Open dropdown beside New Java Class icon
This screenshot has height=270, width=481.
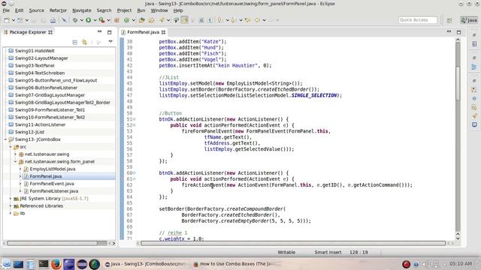pos(134,20)
